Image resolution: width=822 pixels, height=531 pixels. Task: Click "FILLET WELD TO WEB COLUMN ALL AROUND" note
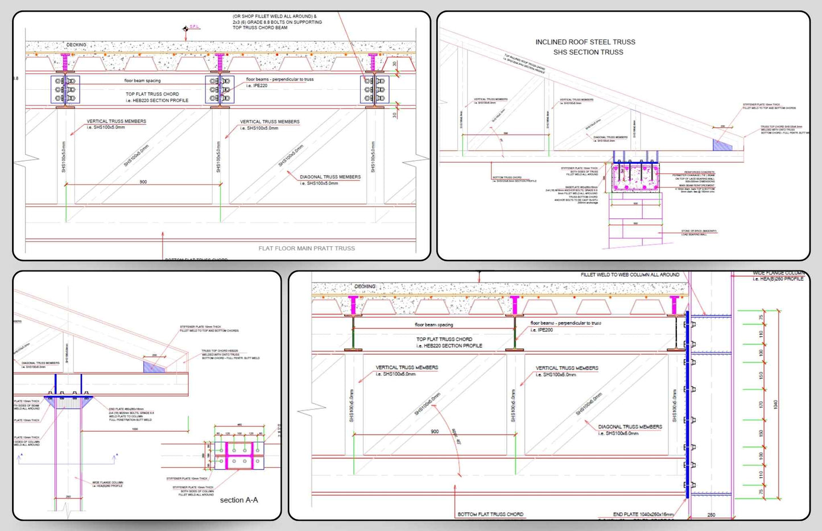tap(630, 275)
